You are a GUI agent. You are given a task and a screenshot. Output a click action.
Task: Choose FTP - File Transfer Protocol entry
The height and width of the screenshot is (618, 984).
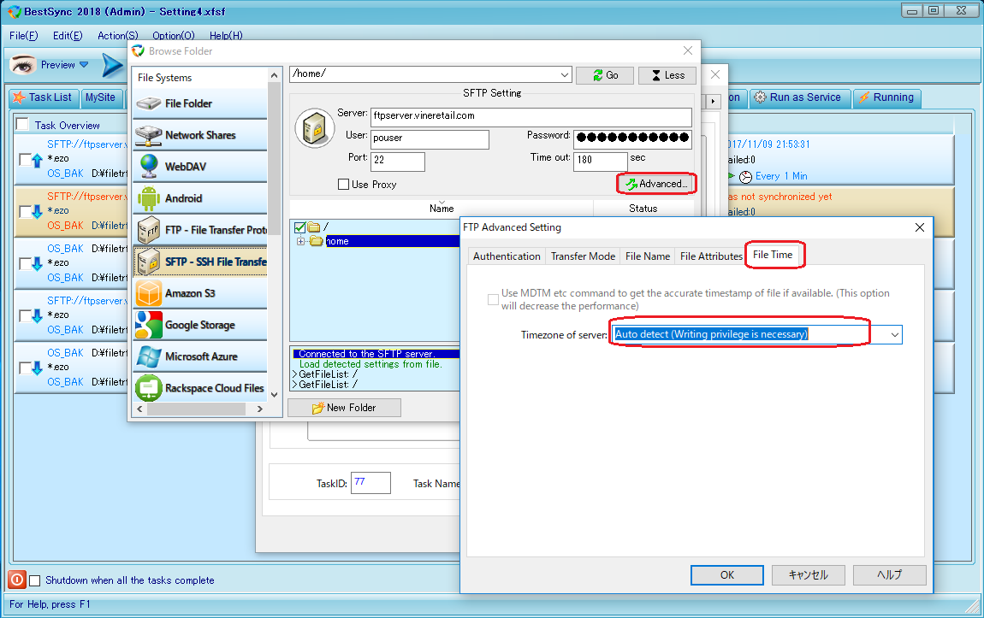[200, 230]
